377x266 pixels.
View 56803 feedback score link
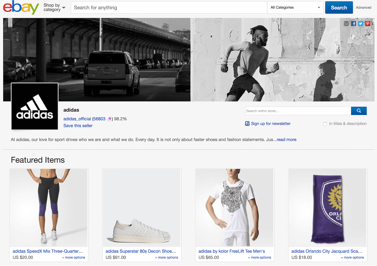(x=99, y=119)
